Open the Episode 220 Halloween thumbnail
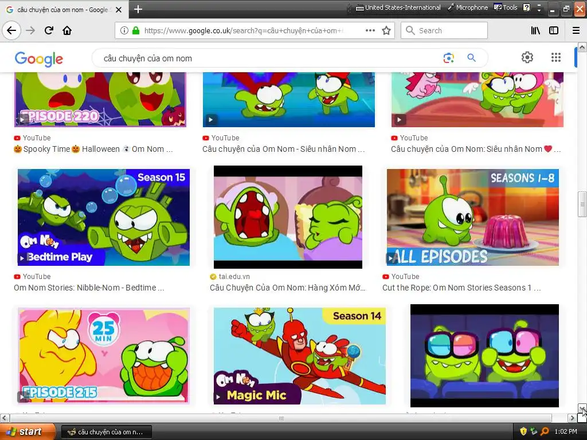This screenshot has width=587, height=440. pyautogui.click(x=100, y=100)
